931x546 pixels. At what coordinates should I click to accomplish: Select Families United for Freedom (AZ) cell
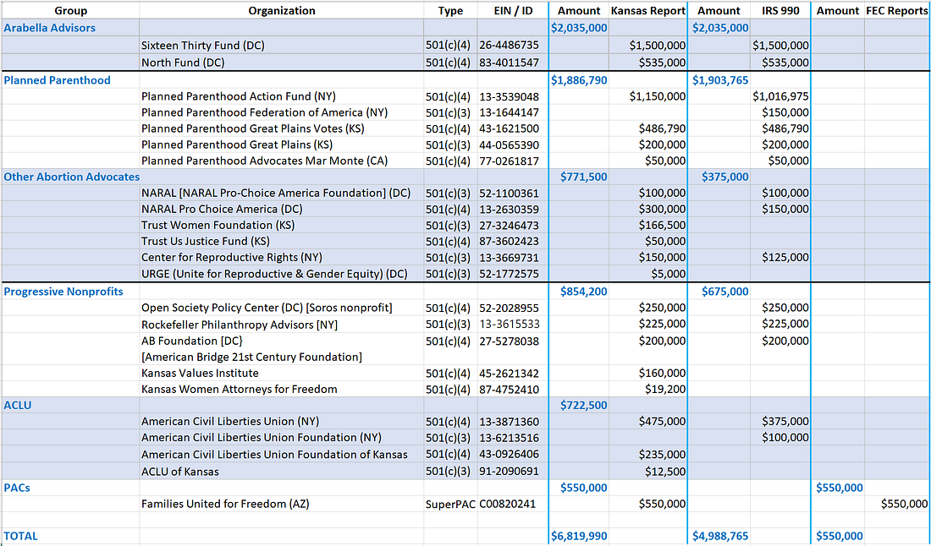point(282,505)
